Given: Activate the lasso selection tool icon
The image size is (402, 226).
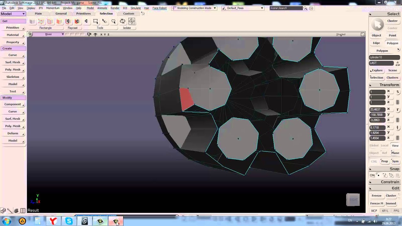Looking at the screenshot, I should click(x=113, y=21).
